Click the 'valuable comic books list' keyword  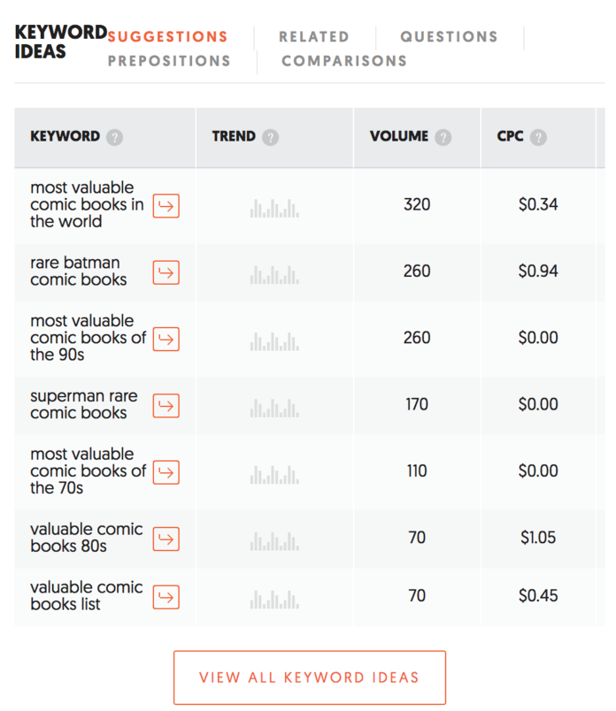click(86, 596)
